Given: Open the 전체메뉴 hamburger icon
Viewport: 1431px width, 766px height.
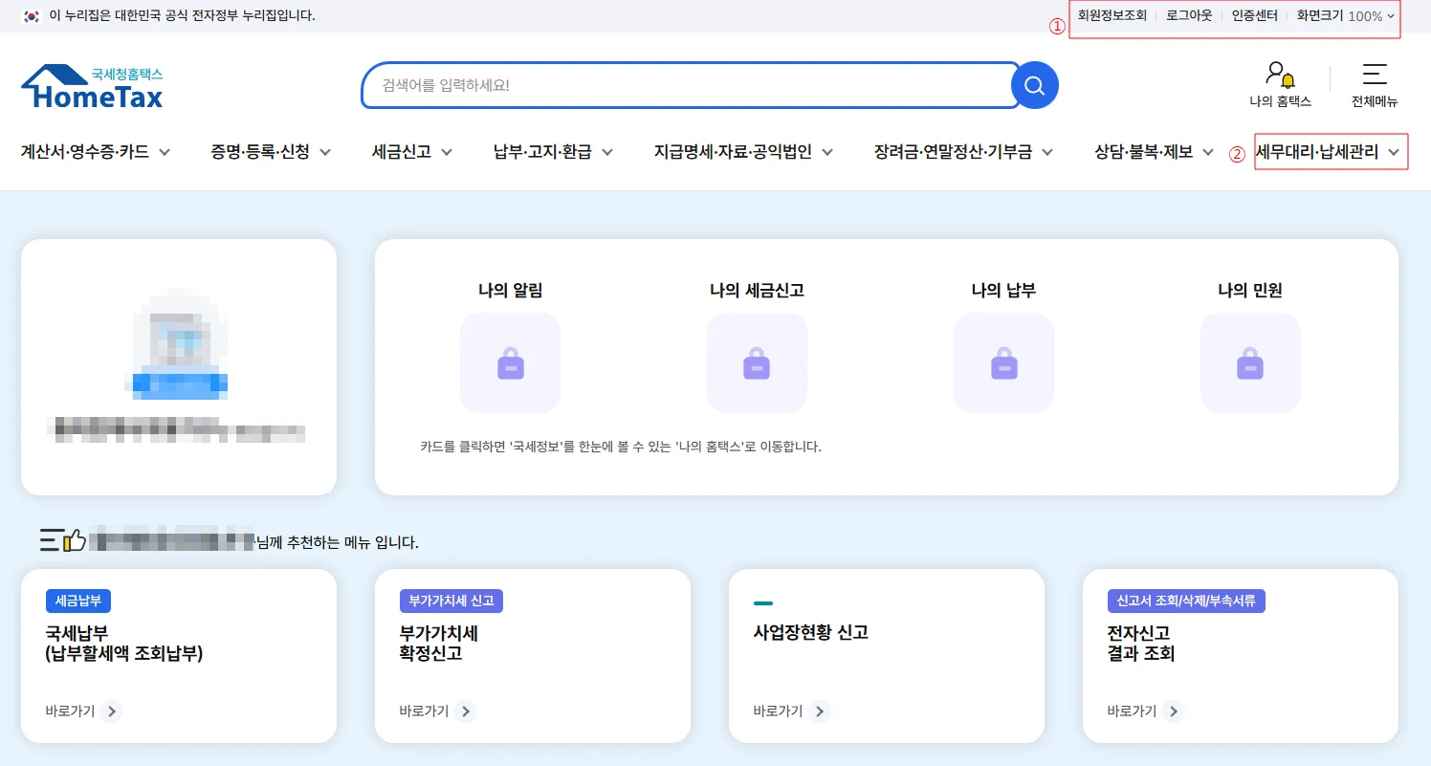Looking at the screenshot, I should [1375, 76].
